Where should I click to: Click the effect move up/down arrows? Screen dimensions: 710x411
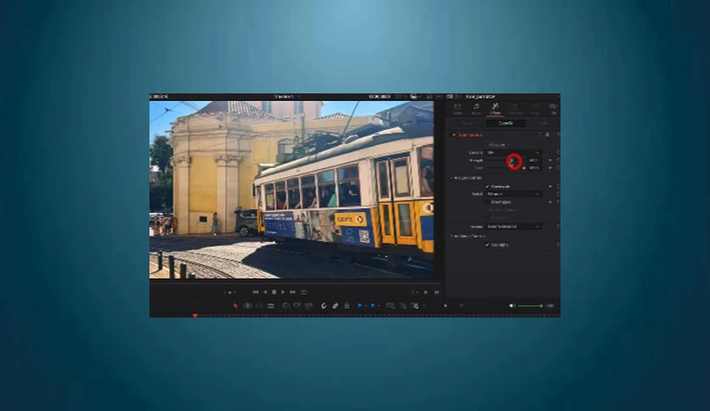540,135
